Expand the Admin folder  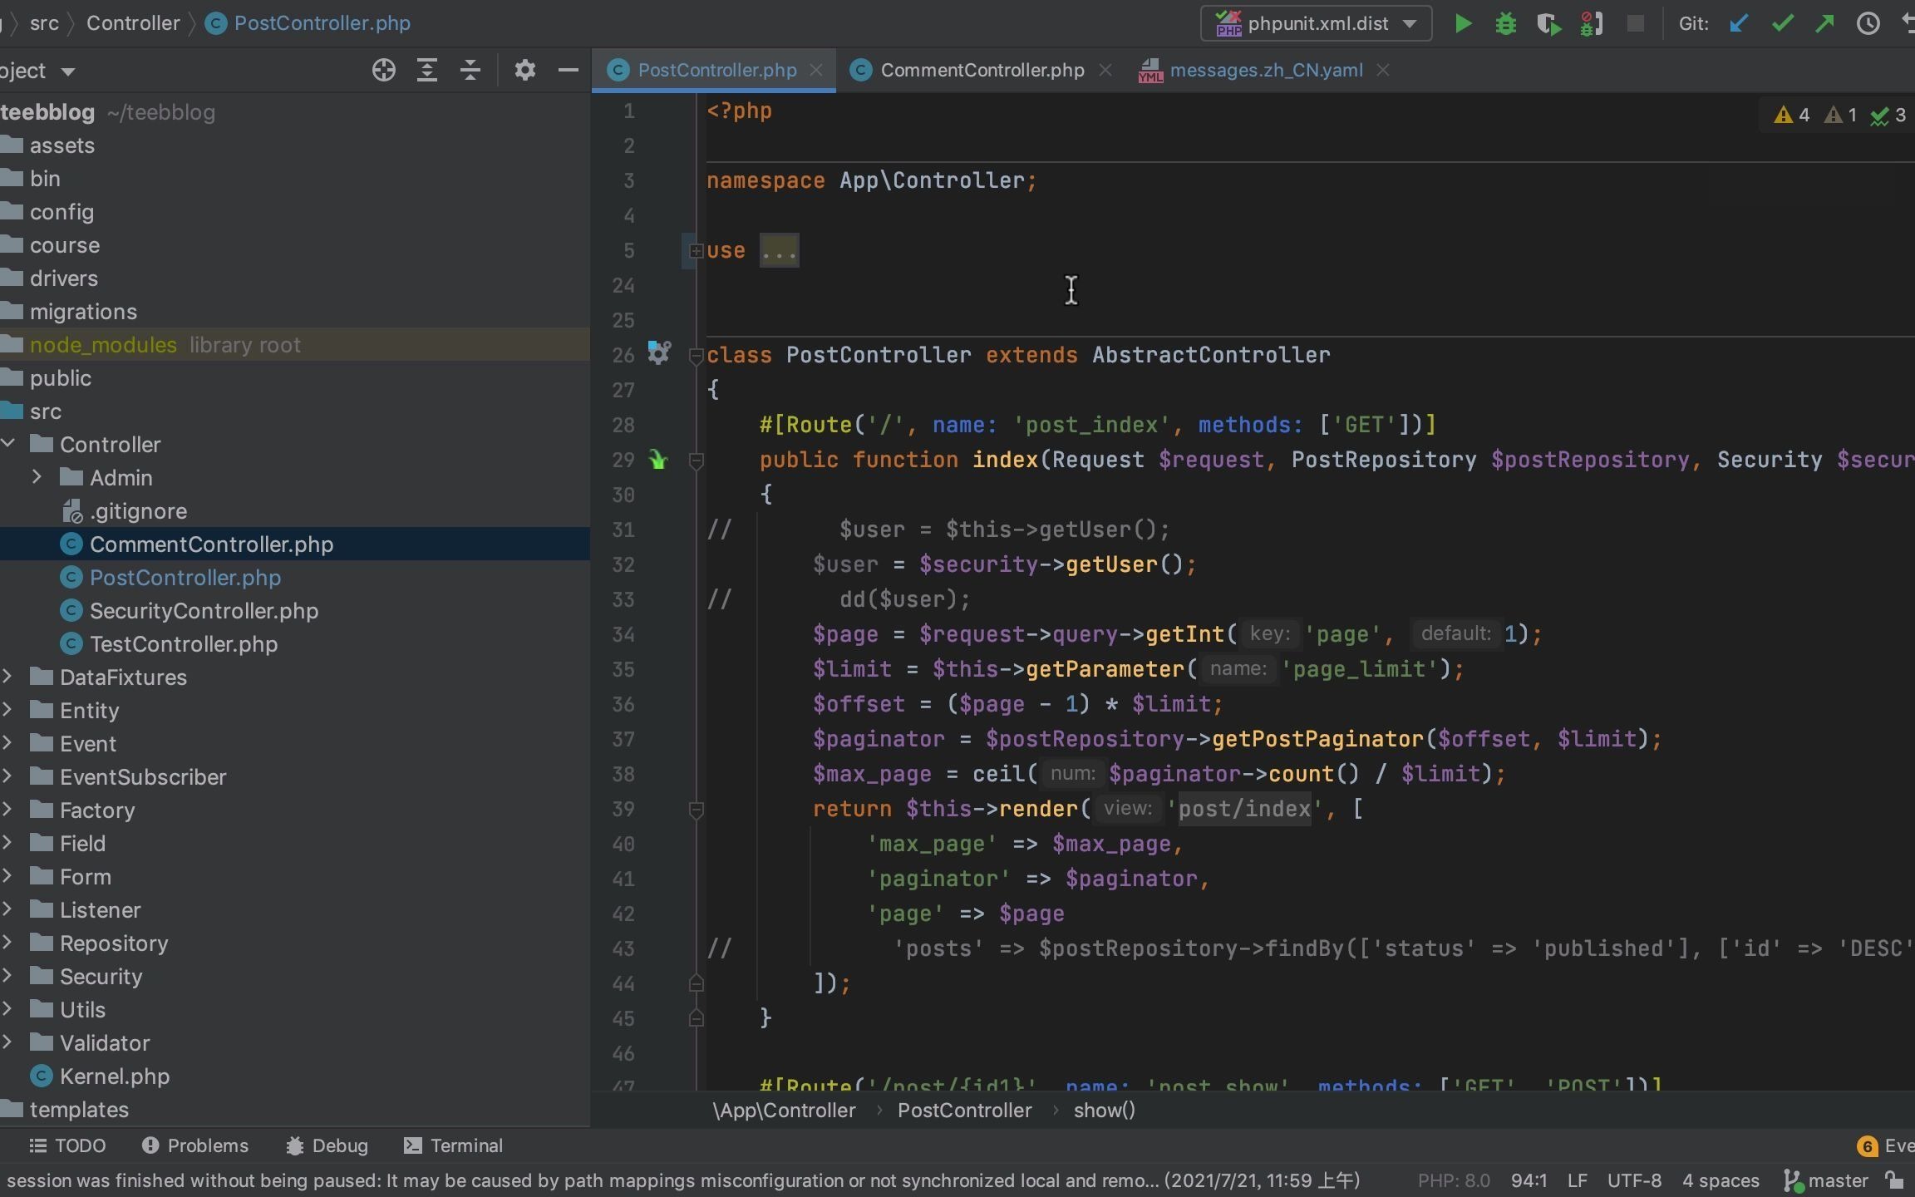coord(37,477)
